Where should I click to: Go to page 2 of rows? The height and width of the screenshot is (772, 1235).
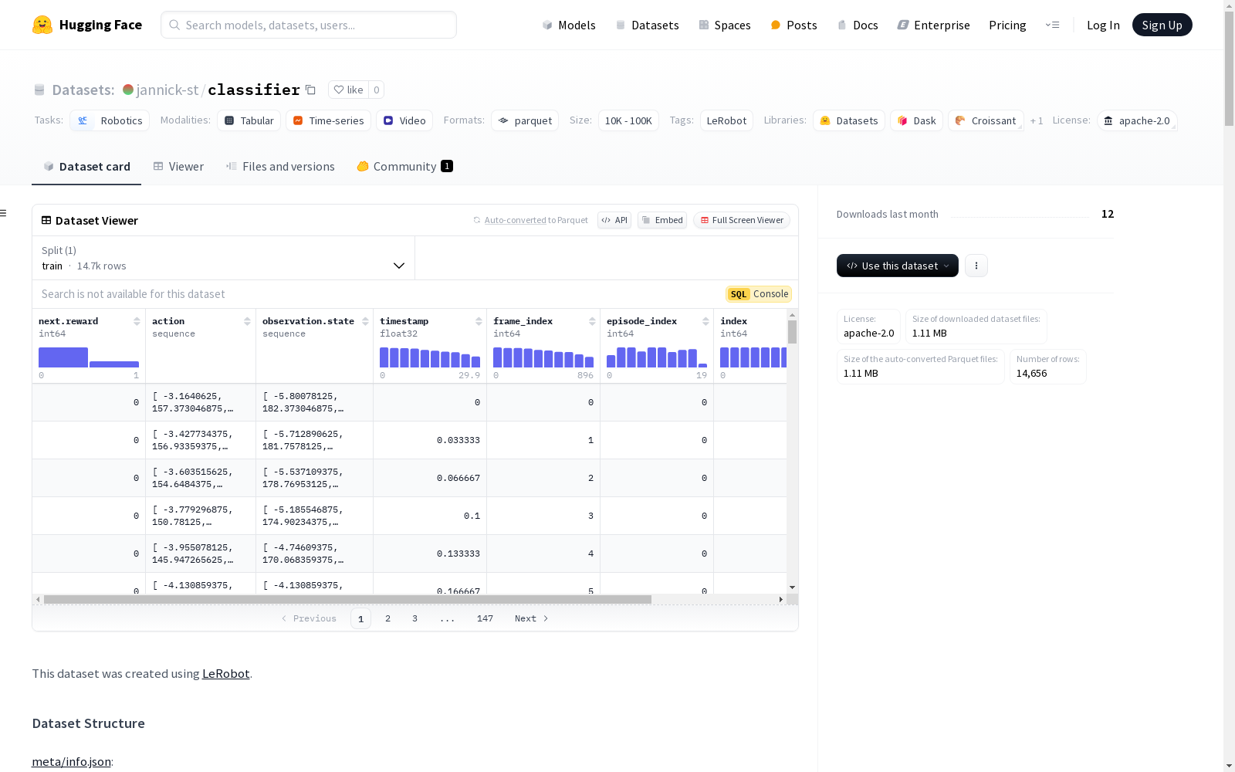pyautogui.click(x=387, y=618)
